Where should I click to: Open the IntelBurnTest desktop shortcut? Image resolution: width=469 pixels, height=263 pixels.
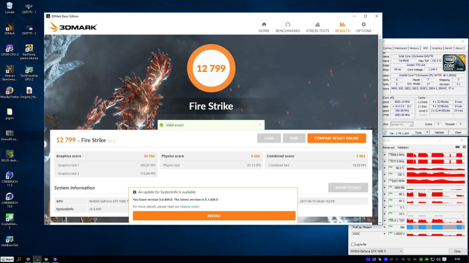(9, 241)
